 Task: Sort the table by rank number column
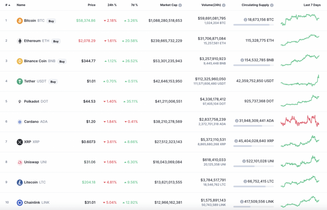tap(7, 5)
